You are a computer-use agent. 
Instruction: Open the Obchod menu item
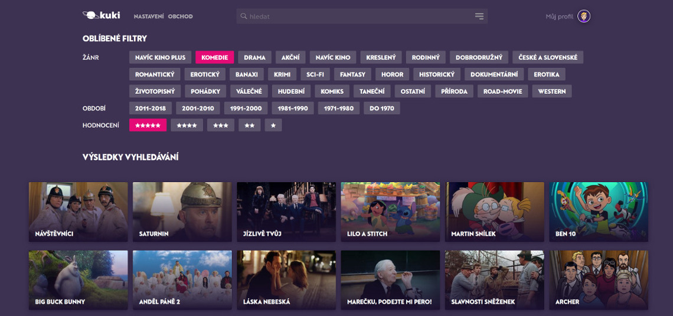[180, 17]
